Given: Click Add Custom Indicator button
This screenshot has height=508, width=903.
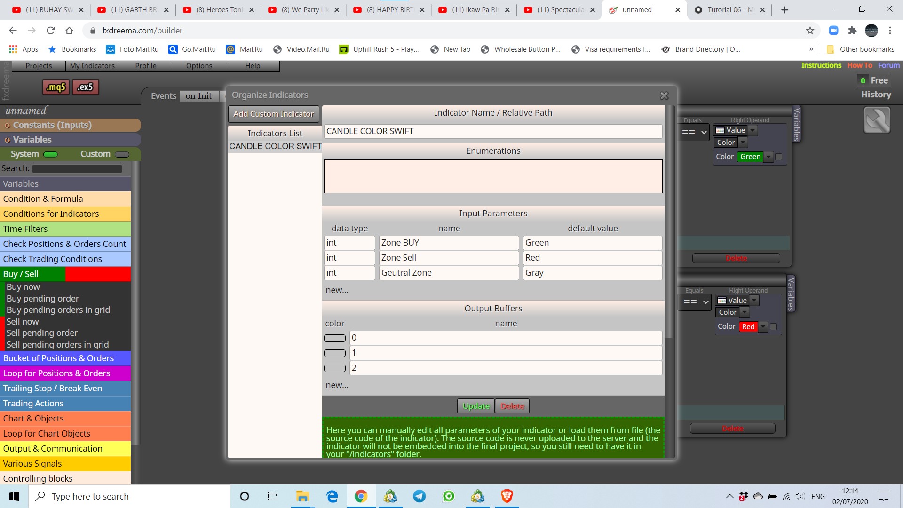Looking at the screenshot, I should click(x=273, y=114).
